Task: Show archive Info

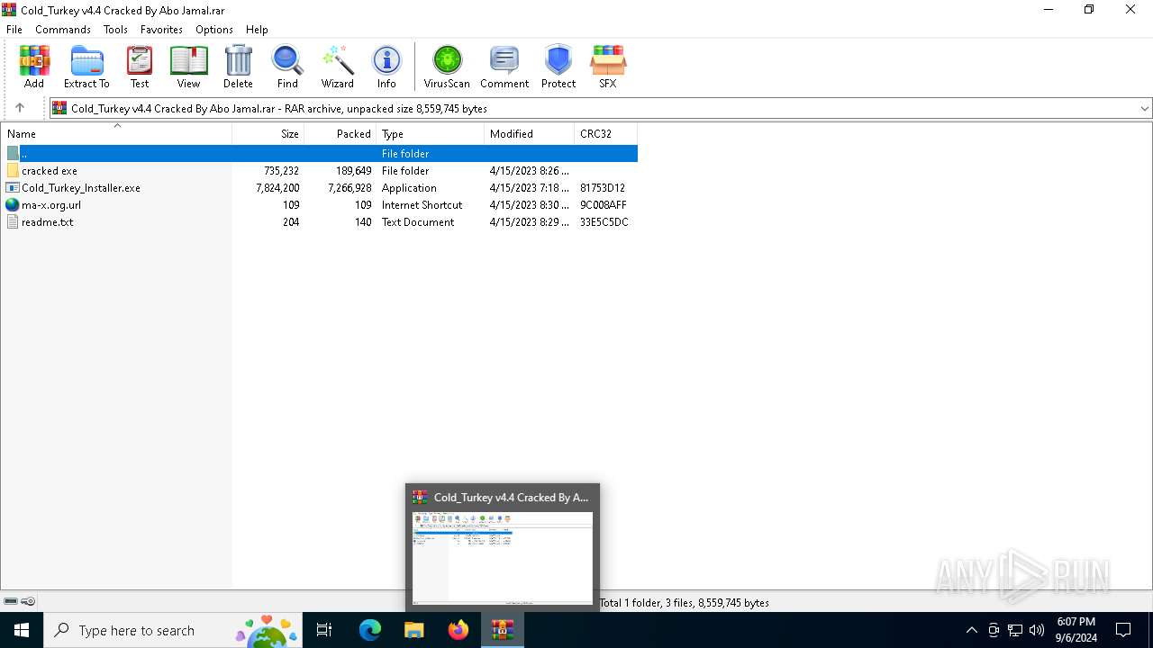Action: [x=386, y=67]
